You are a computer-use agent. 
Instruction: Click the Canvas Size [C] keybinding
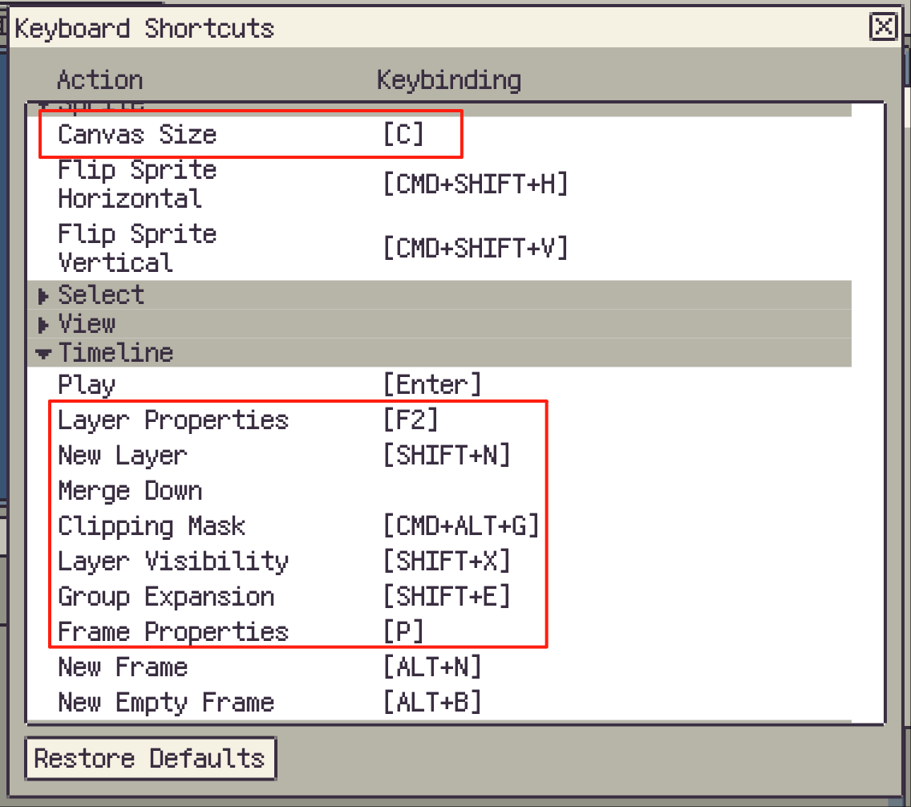403,134
